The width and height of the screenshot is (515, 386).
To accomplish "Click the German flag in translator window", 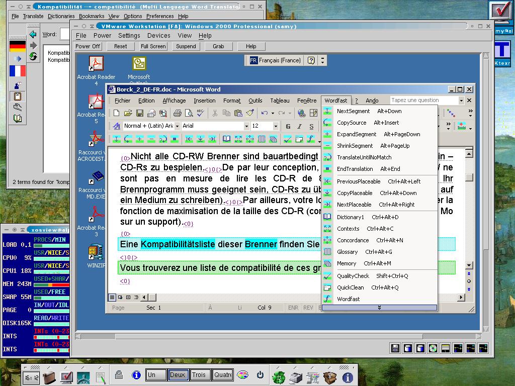I will 18,46.
